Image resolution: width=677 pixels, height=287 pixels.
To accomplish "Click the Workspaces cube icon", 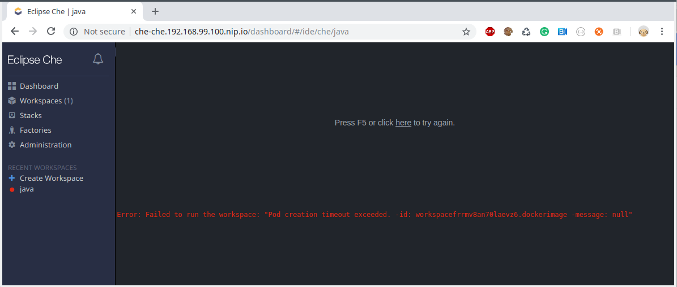I will click(x=12, y=101).
